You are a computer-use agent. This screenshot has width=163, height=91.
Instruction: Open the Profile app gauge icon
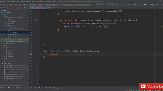coord(135,5)
